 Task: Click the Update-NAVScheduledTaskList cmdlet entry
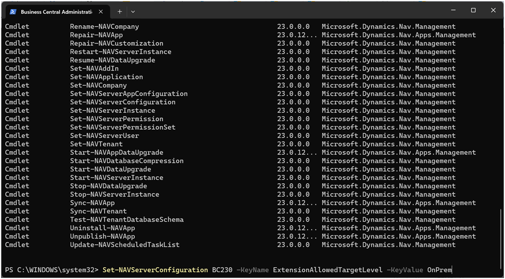coord(124,245)
